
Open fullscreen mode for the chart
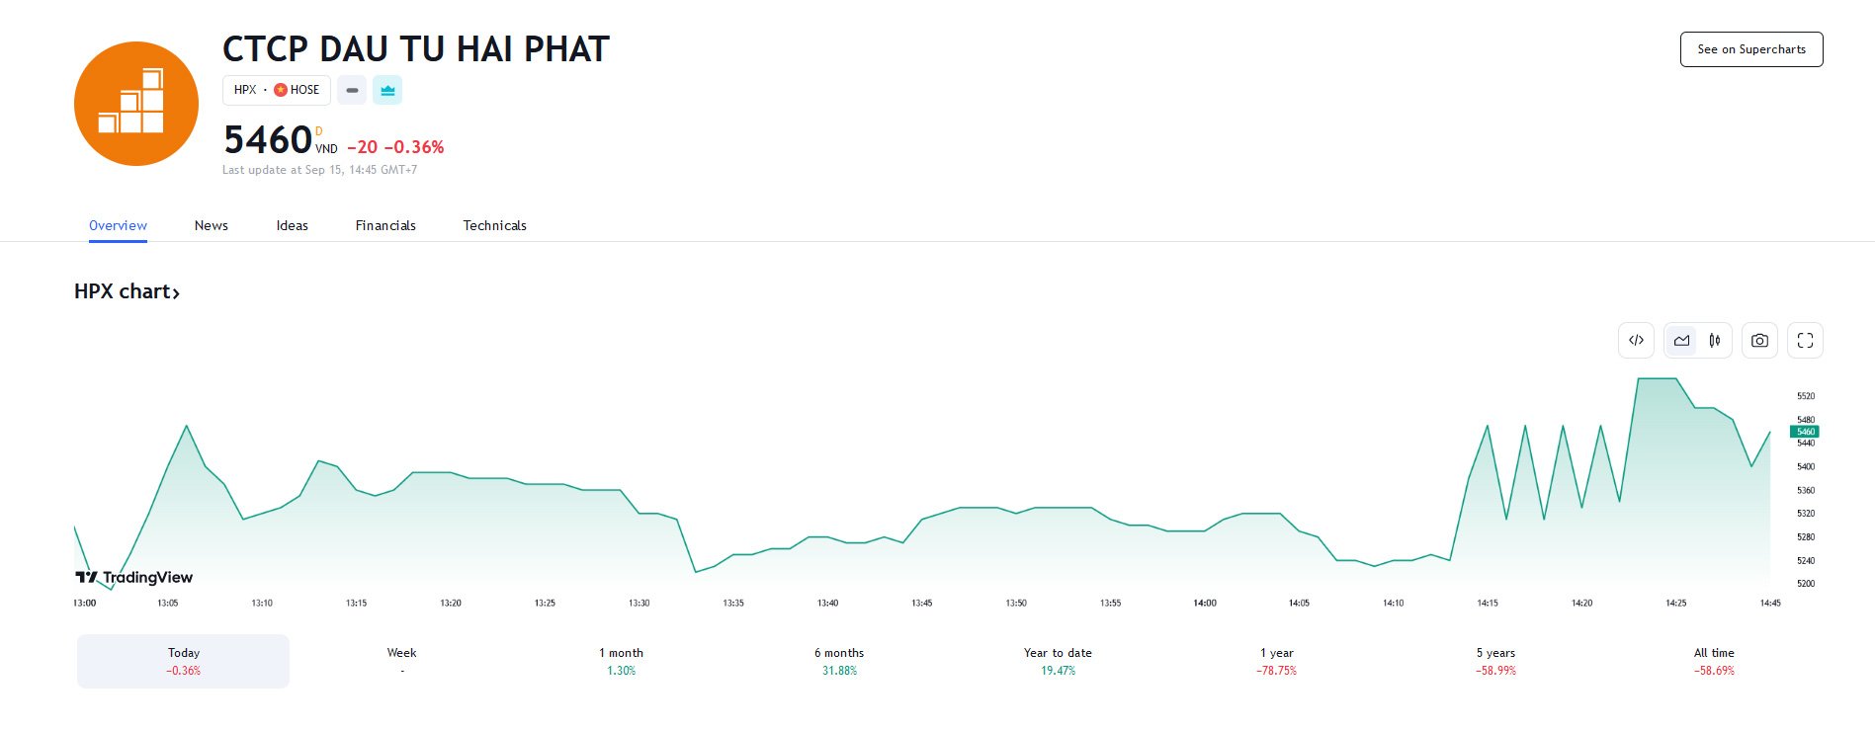click(1805, 340)
